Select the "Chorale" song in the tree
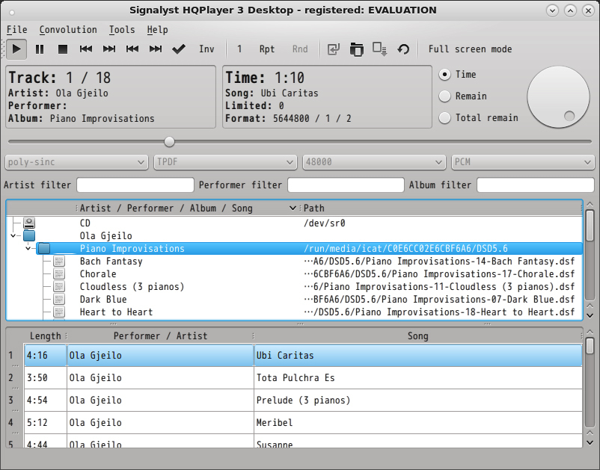The width and height of the screenshot is (600, 470). (98, 274)
